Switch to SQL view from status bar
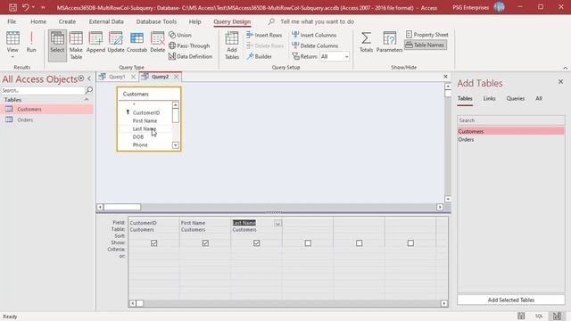This screenshot has width=571, height=321. pyautogui.click(x=539, y=317)
